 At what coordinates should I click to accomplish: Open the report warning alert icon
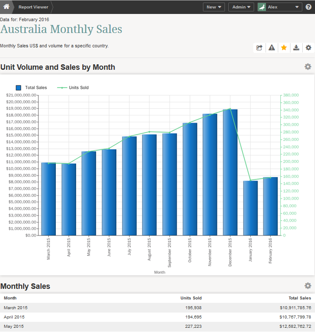[x=271, y=48]
